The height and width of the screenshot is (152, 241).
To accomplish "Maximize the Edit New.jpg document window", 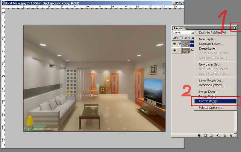I will 177,3.
